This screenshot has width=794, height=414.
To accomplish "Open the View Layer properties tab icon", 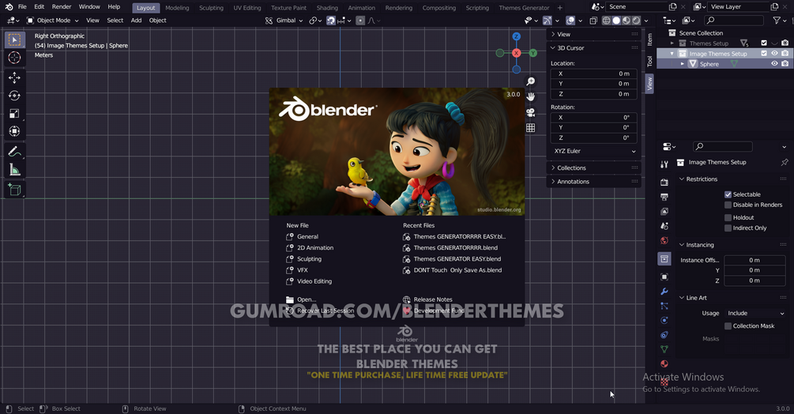I will [664, 212].
